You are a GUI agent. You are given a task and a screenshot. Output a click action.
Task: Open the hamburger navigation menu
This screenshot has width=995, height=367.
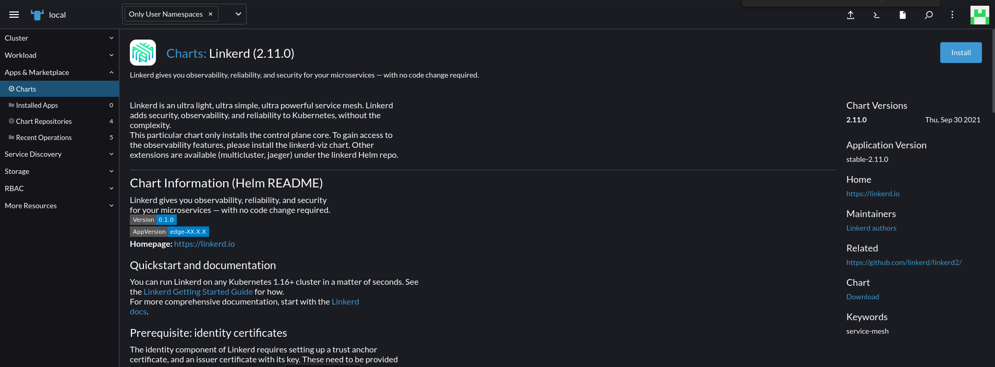14,15
